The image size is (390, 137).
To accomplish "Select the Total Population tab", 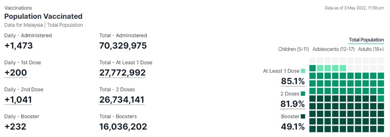I will (x=366, y=40).
